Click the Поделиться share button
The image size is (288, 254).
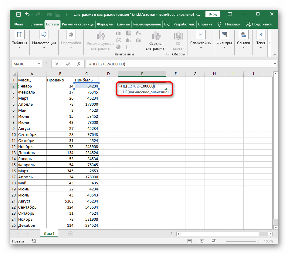pos(259,24)
